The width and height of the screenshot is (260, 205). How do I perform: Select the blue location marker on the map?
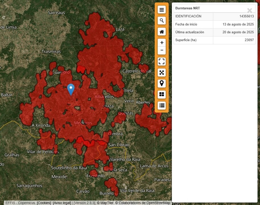click(x=71, y=89)
